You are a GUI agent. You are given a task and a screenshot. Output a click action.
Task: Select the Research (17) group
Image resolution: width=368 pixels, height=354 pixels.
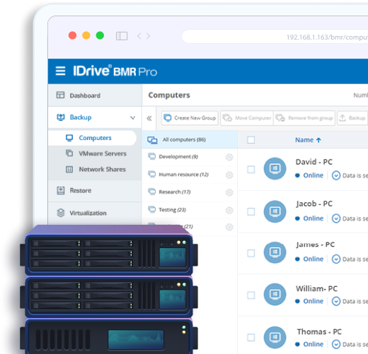tap(190, 192)
